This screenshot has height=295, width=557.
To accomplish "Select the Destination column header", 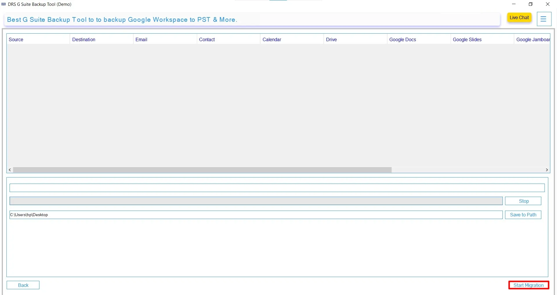I will pyautogui.click(x=102, y=39).
